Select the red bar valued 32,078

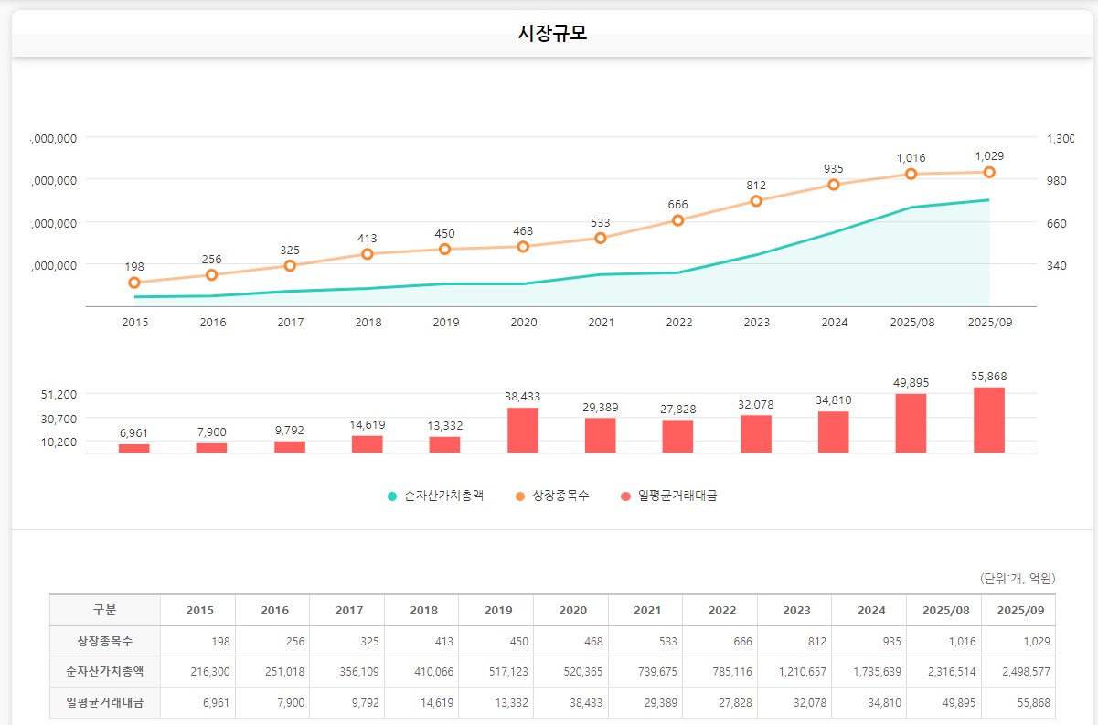[x=756, y=434]
